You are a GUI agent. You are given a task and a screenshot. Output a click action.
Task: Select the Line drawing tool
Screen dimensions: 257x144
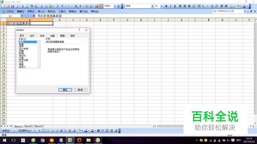click(35, 131)
